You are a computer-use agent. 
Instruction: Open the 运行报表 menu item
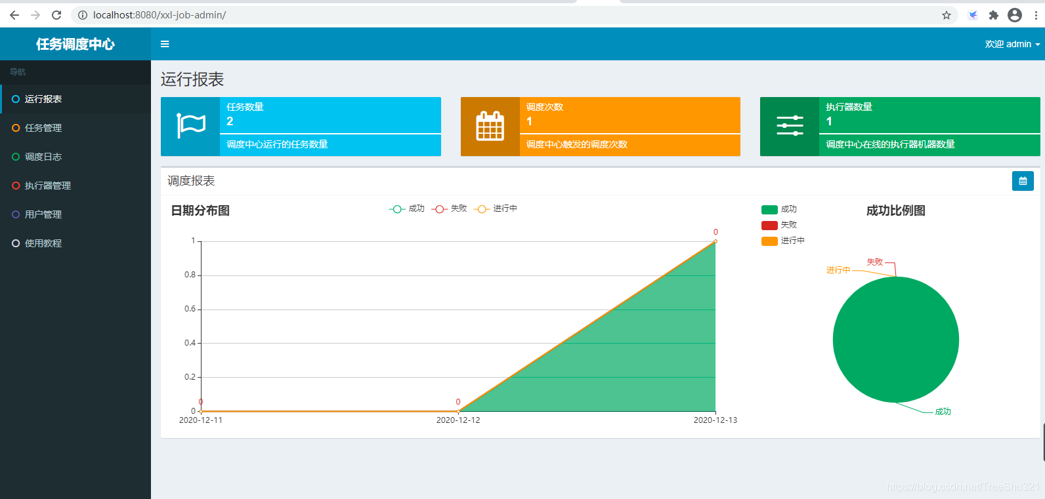click(x=75, y=99)
